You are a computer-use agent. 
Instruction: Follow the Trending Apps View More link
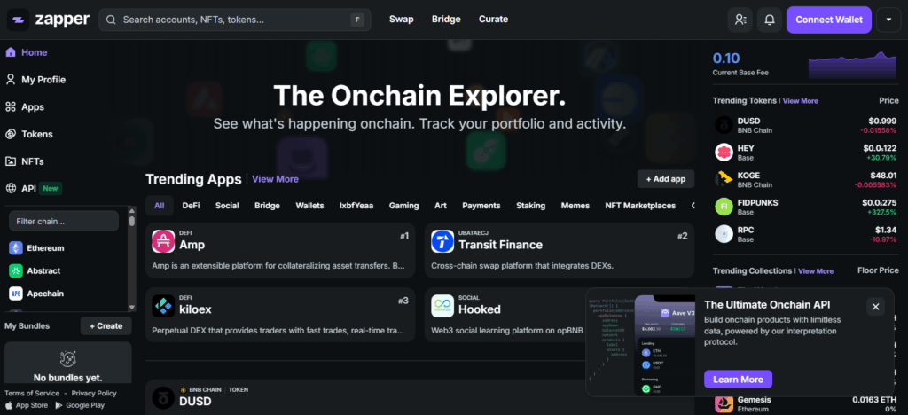275,179
